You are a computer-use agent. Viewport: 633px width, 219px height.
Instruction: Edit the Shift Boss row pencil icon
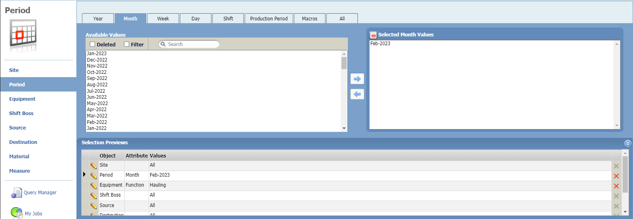tap(94, 195)
